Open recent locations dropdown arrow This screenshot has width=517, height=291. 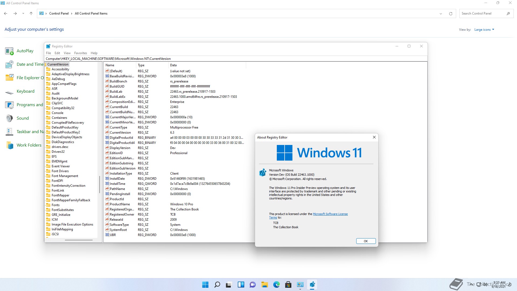[x=23, y=13]
